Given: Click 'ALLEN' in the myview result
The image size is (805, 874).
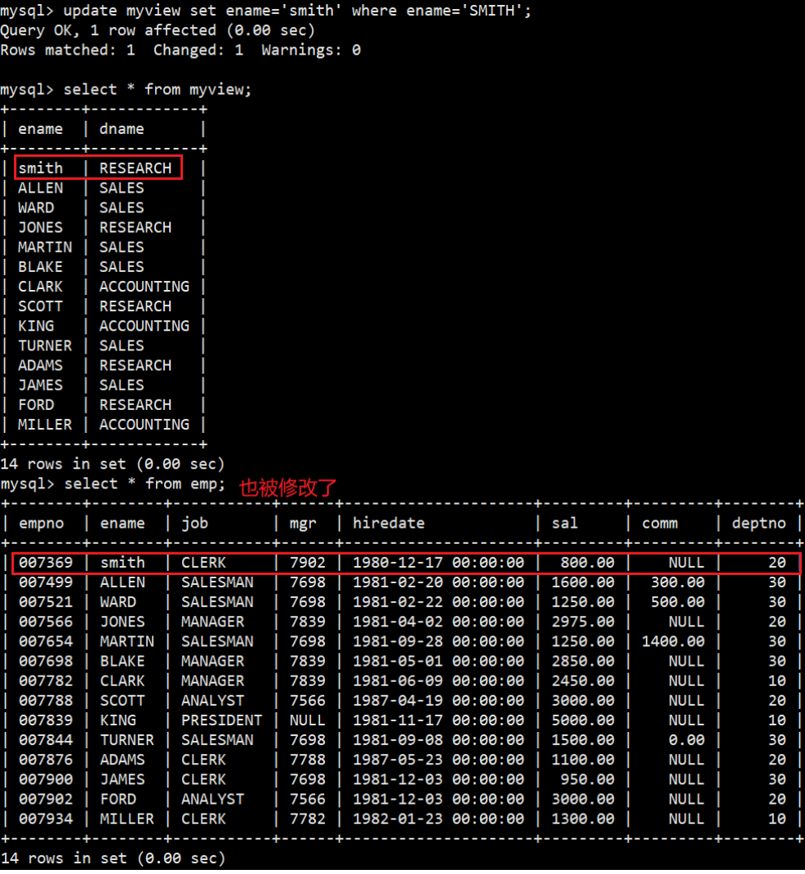Looking at the screenshot, I should coord(40,188).
